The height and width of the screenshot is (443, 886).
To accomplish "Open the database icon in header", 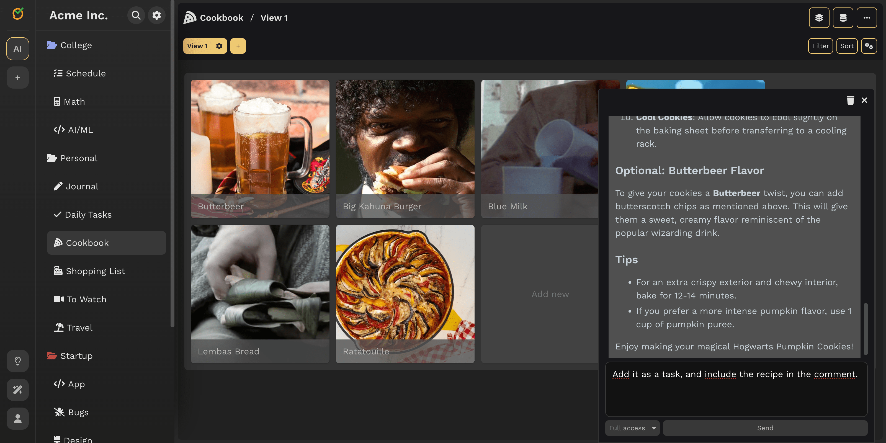I will click(x=843, y=17).
